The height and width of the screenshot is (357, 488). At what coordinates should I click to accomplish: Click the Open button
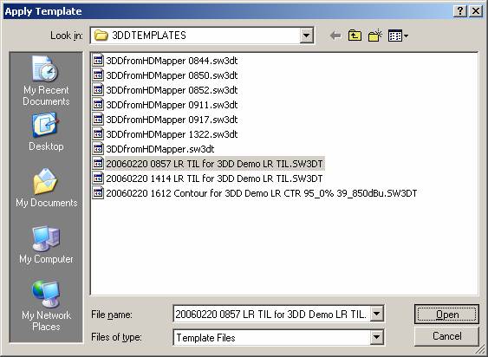(446, 315)
